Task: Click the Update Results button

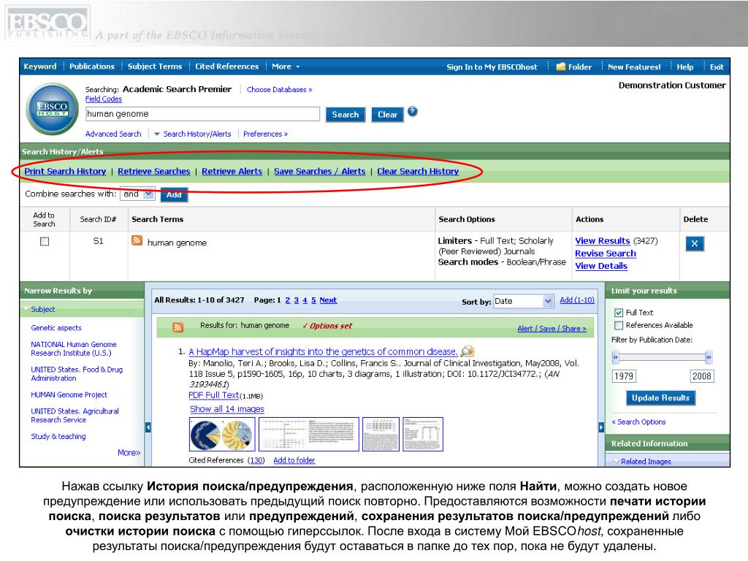Action: pos(660,398)
